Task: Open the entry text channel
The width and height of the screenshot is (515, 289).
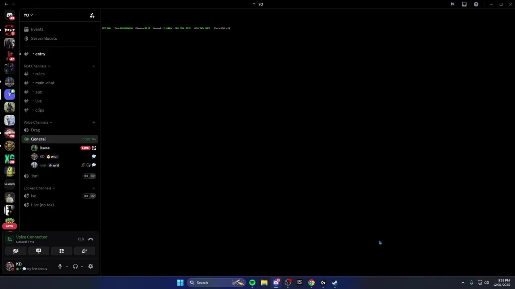Action: (60, 54)
